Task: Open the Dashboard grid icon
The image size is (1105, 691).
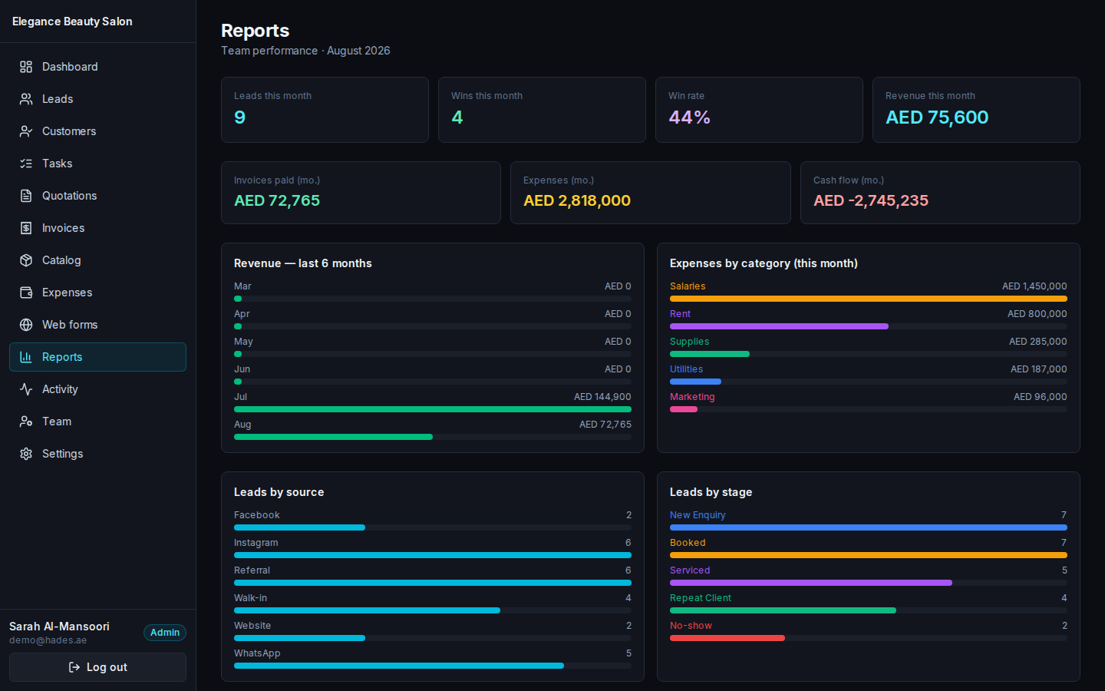Action: tap(26, 67)
